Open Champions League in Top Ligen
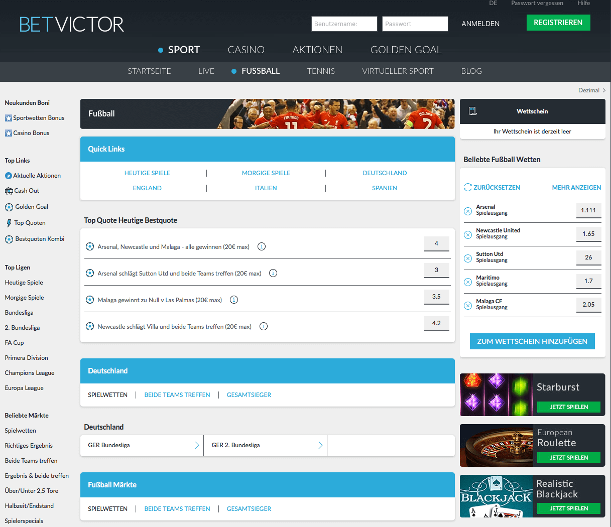 [x=30, y=373]
